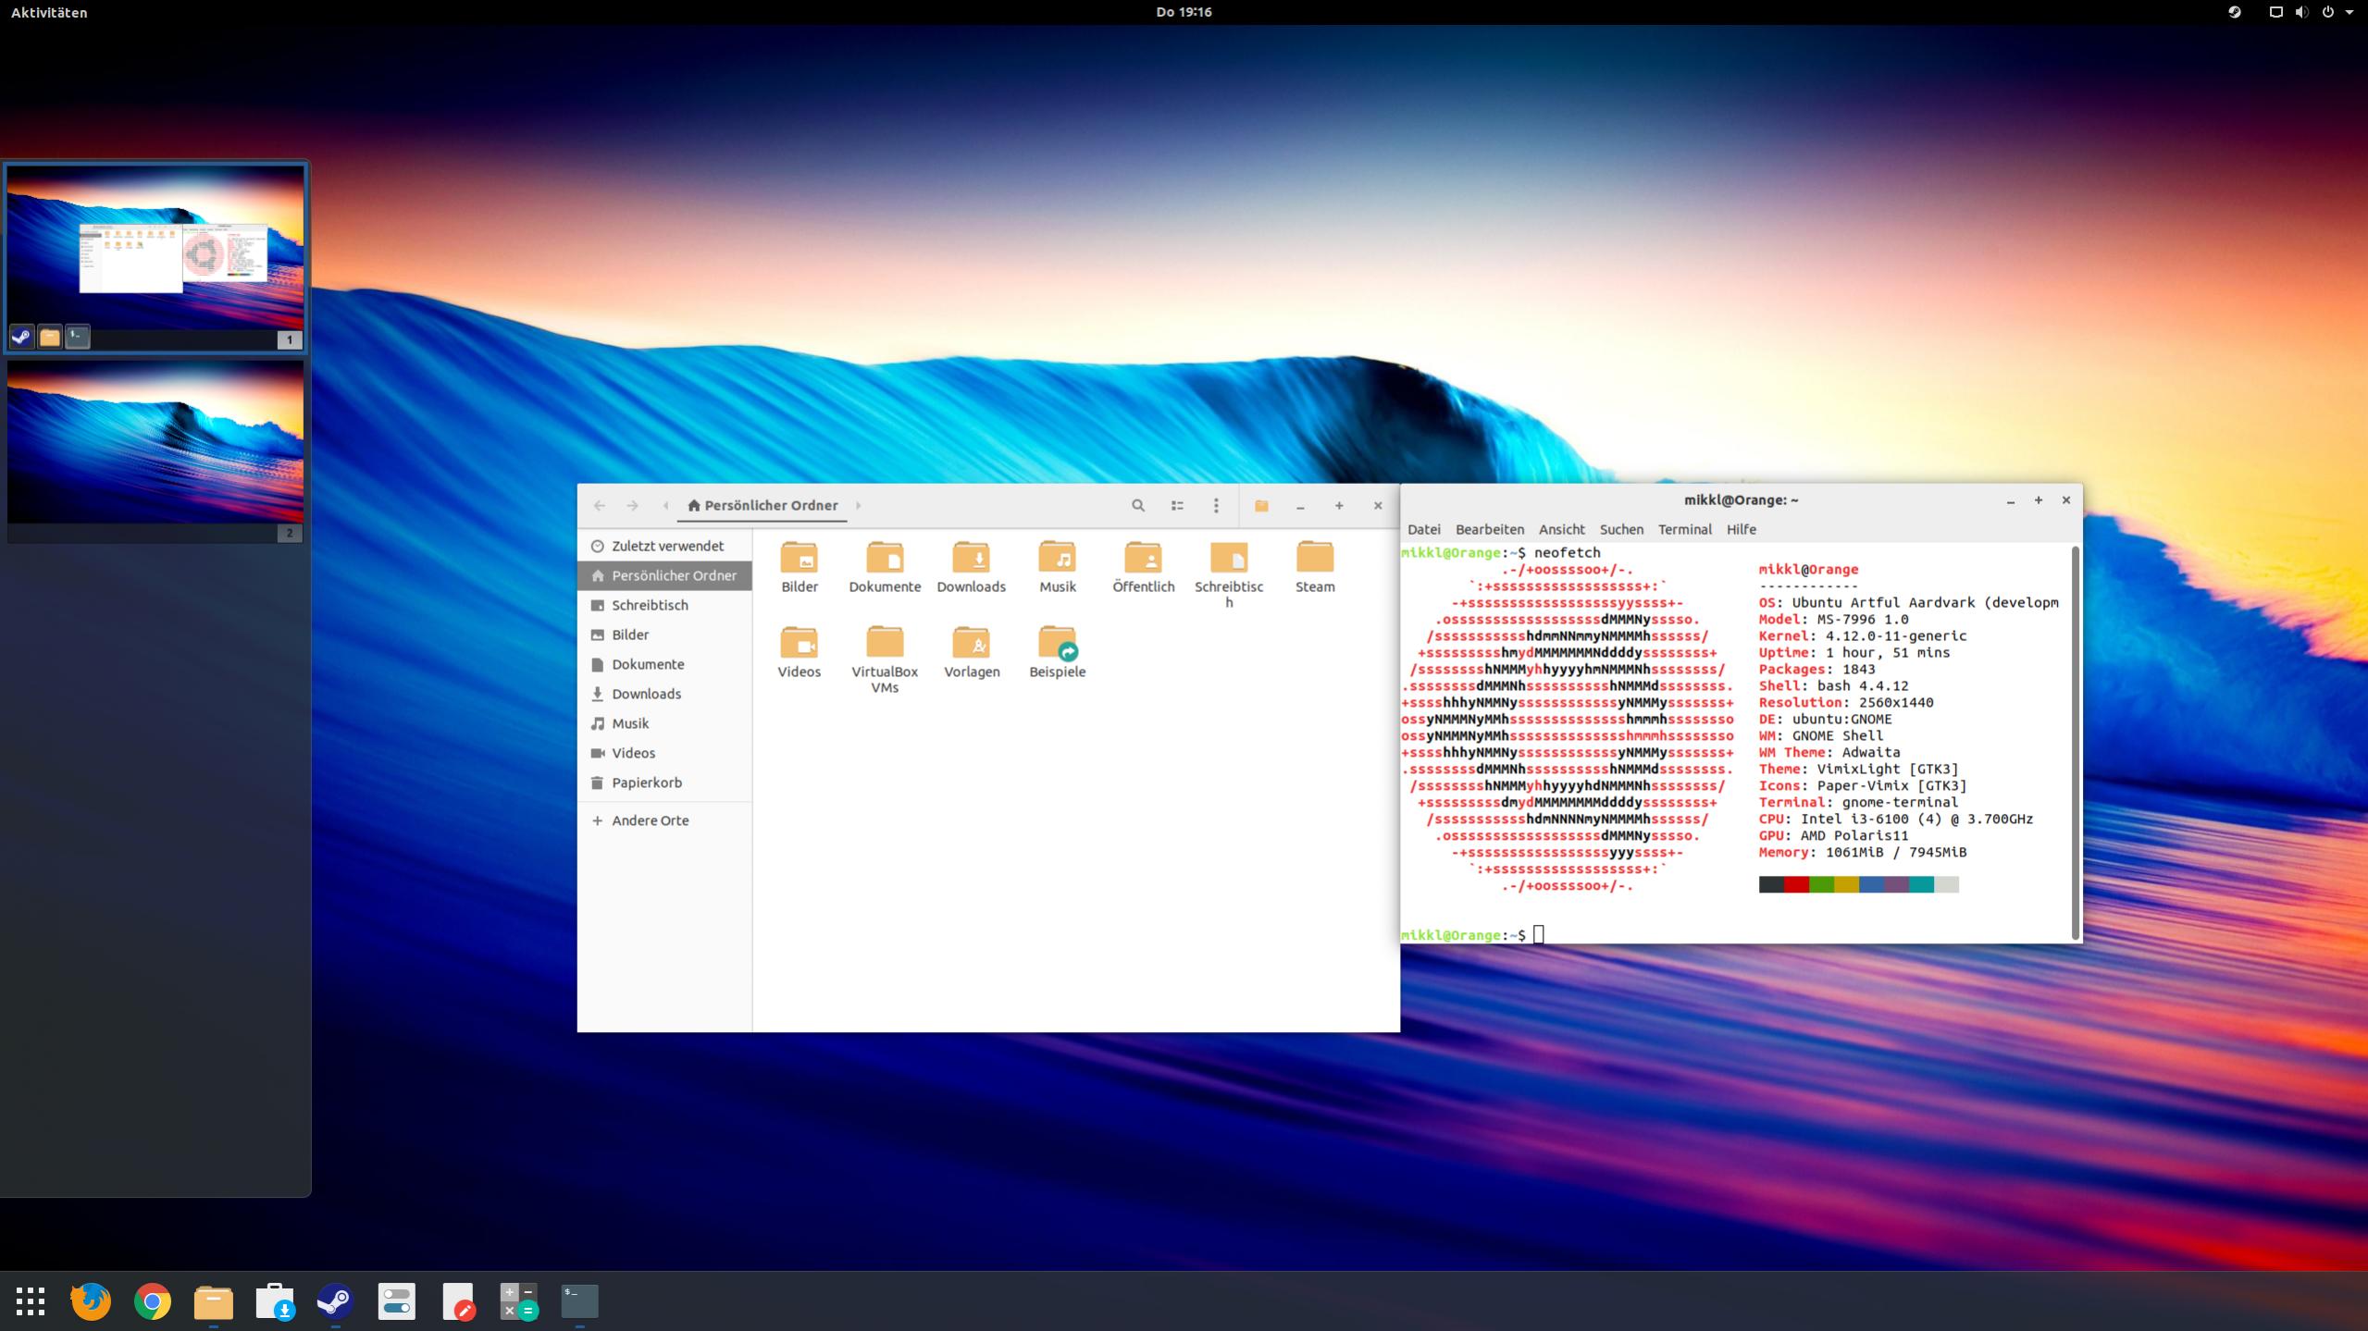
Task: Launch Steam from the dock
Action: point(335,1301)
